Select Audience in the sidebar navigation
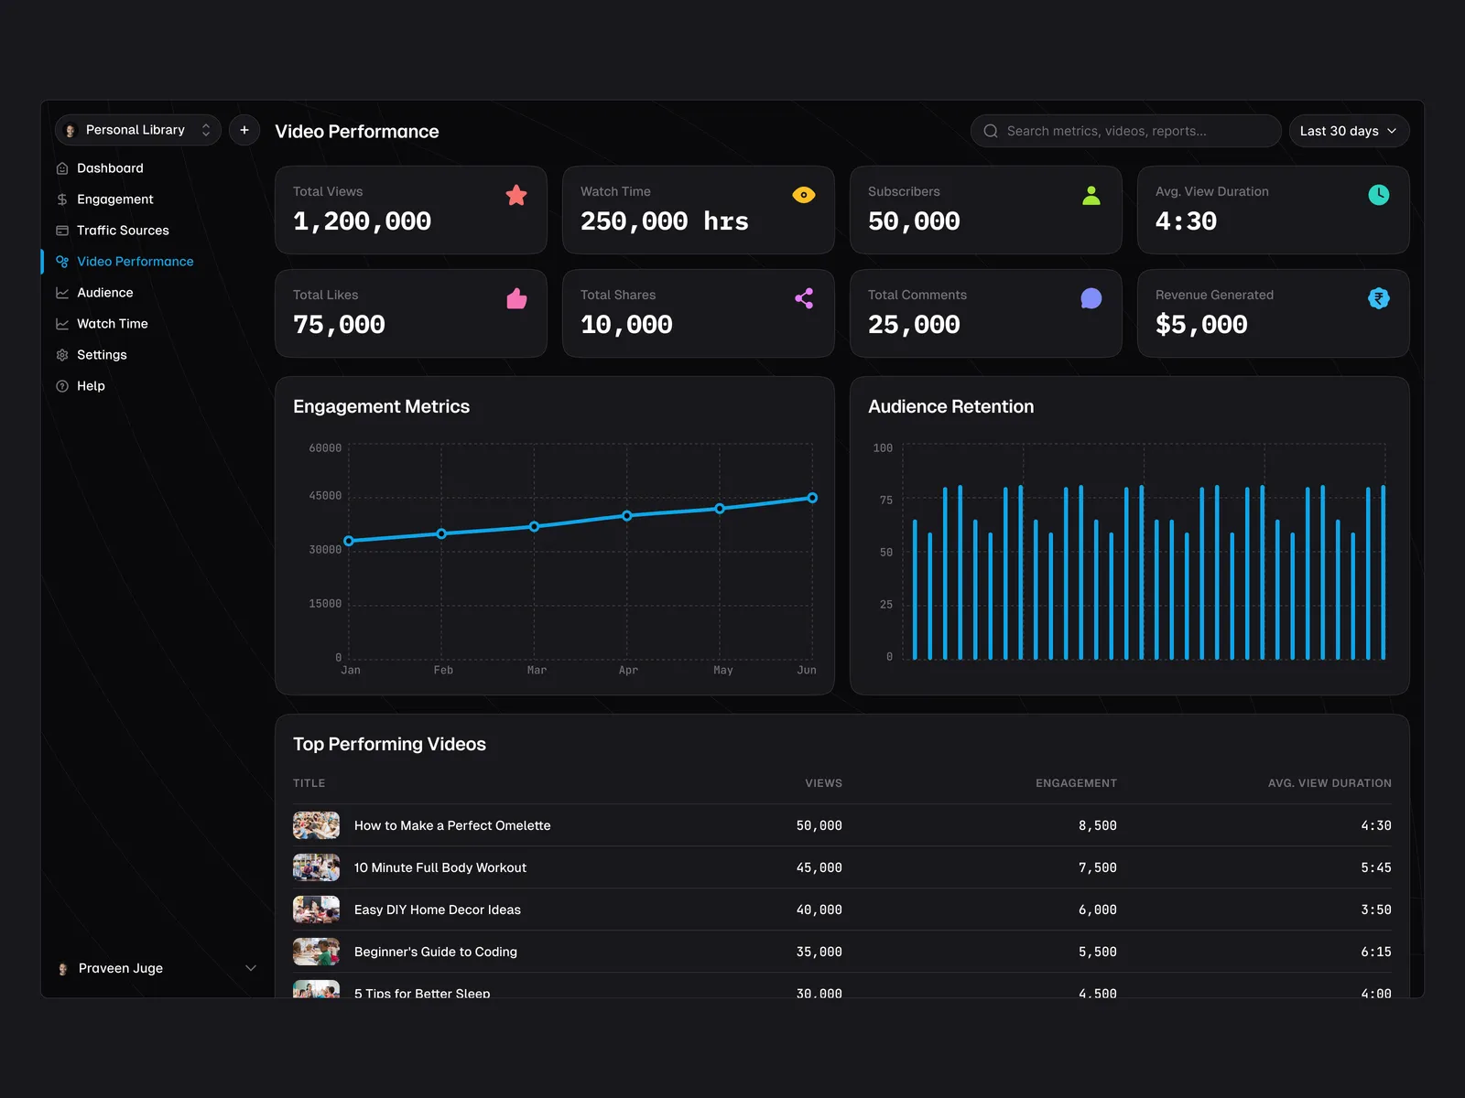 coord(104,293)
